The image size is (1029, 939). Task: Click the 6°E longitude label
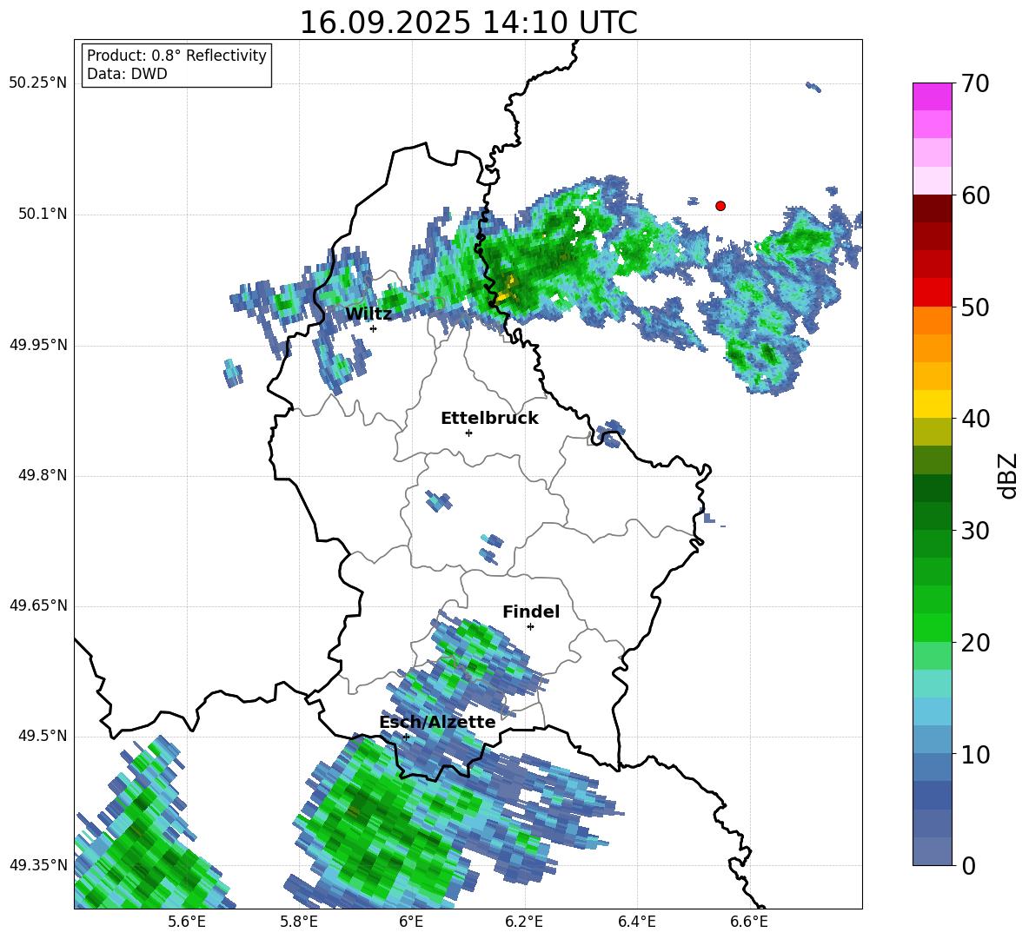(411, 922)
